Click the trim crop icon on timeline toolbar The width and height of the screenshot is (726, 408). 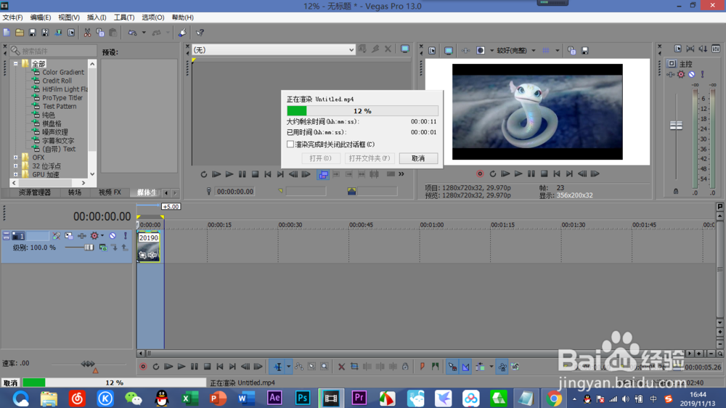354,367
